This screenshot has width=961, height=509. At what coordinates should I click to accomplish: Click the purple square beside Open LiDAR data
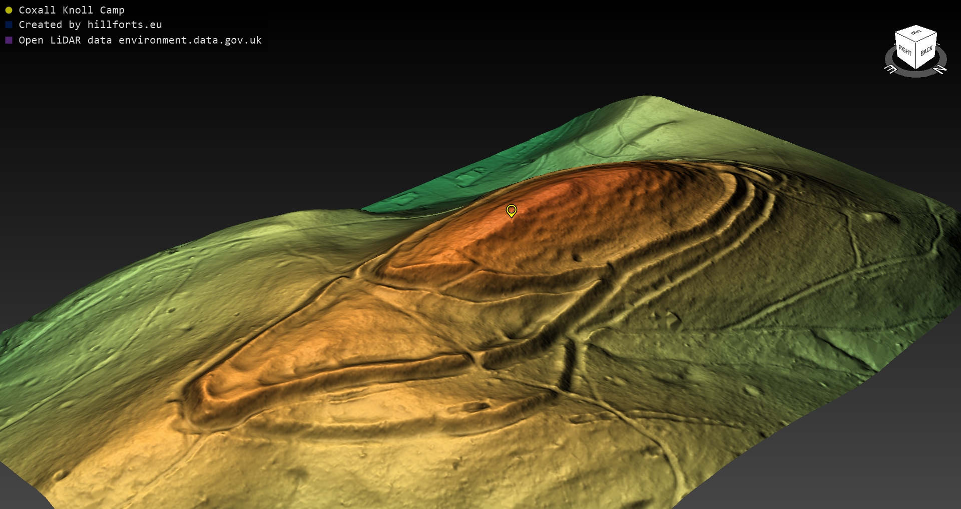tap(9, 40)
